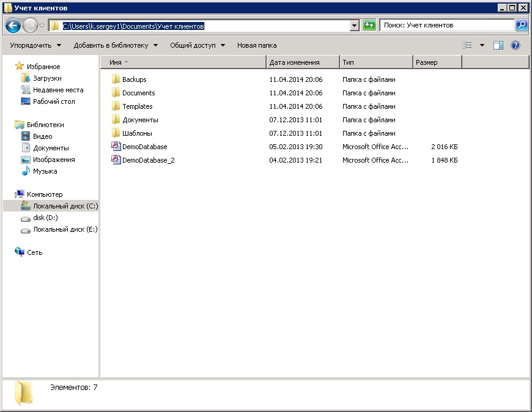The image size is (532, 412).
Task: Select the DemoDatabase_2 Access file
Action: pyautogui.click(x=148, y=160)
